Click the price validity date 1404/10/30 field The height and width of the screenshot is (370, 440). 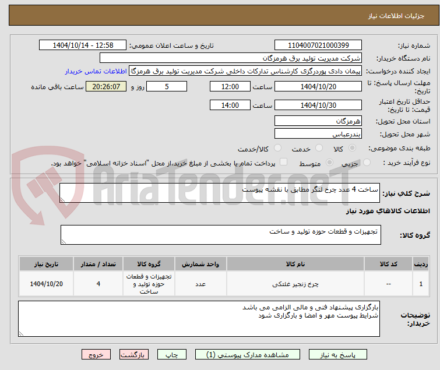(x=318, y=105)
